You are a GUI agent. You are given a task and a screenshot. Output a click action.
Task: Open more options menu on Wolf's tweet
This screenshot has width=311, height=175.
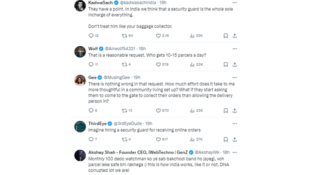[235, 49]
